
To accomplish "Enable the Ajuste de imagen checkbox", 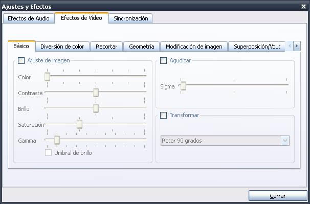I will tap(21, 60).
